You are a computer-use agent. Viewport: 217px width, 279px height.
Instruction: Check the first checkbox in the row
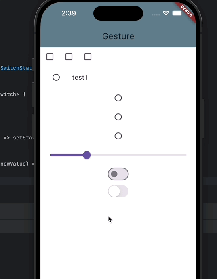point(50,57)
